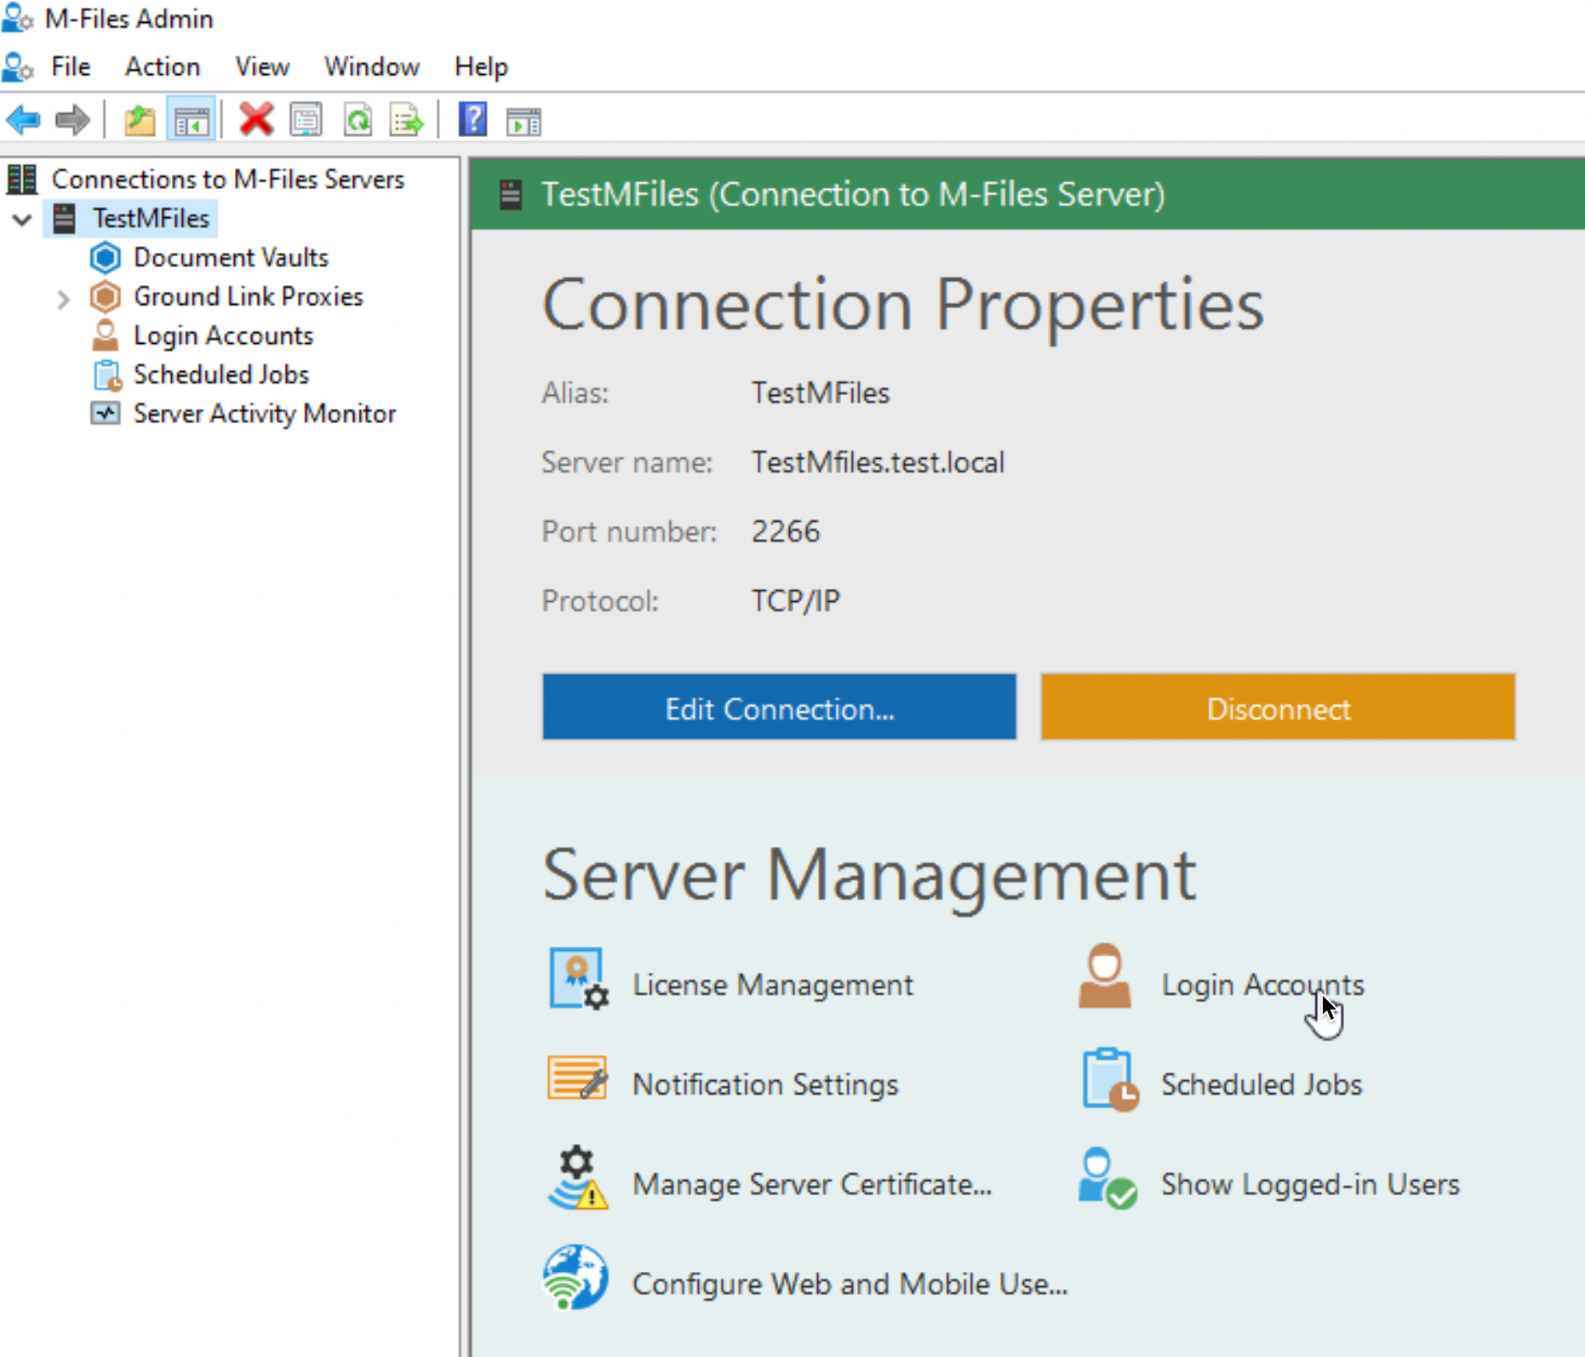This screenshot has height=1357, width=1585.
Task: Click the Login Accounts person icon in Server Management
Action: (x=1104, y=976)
